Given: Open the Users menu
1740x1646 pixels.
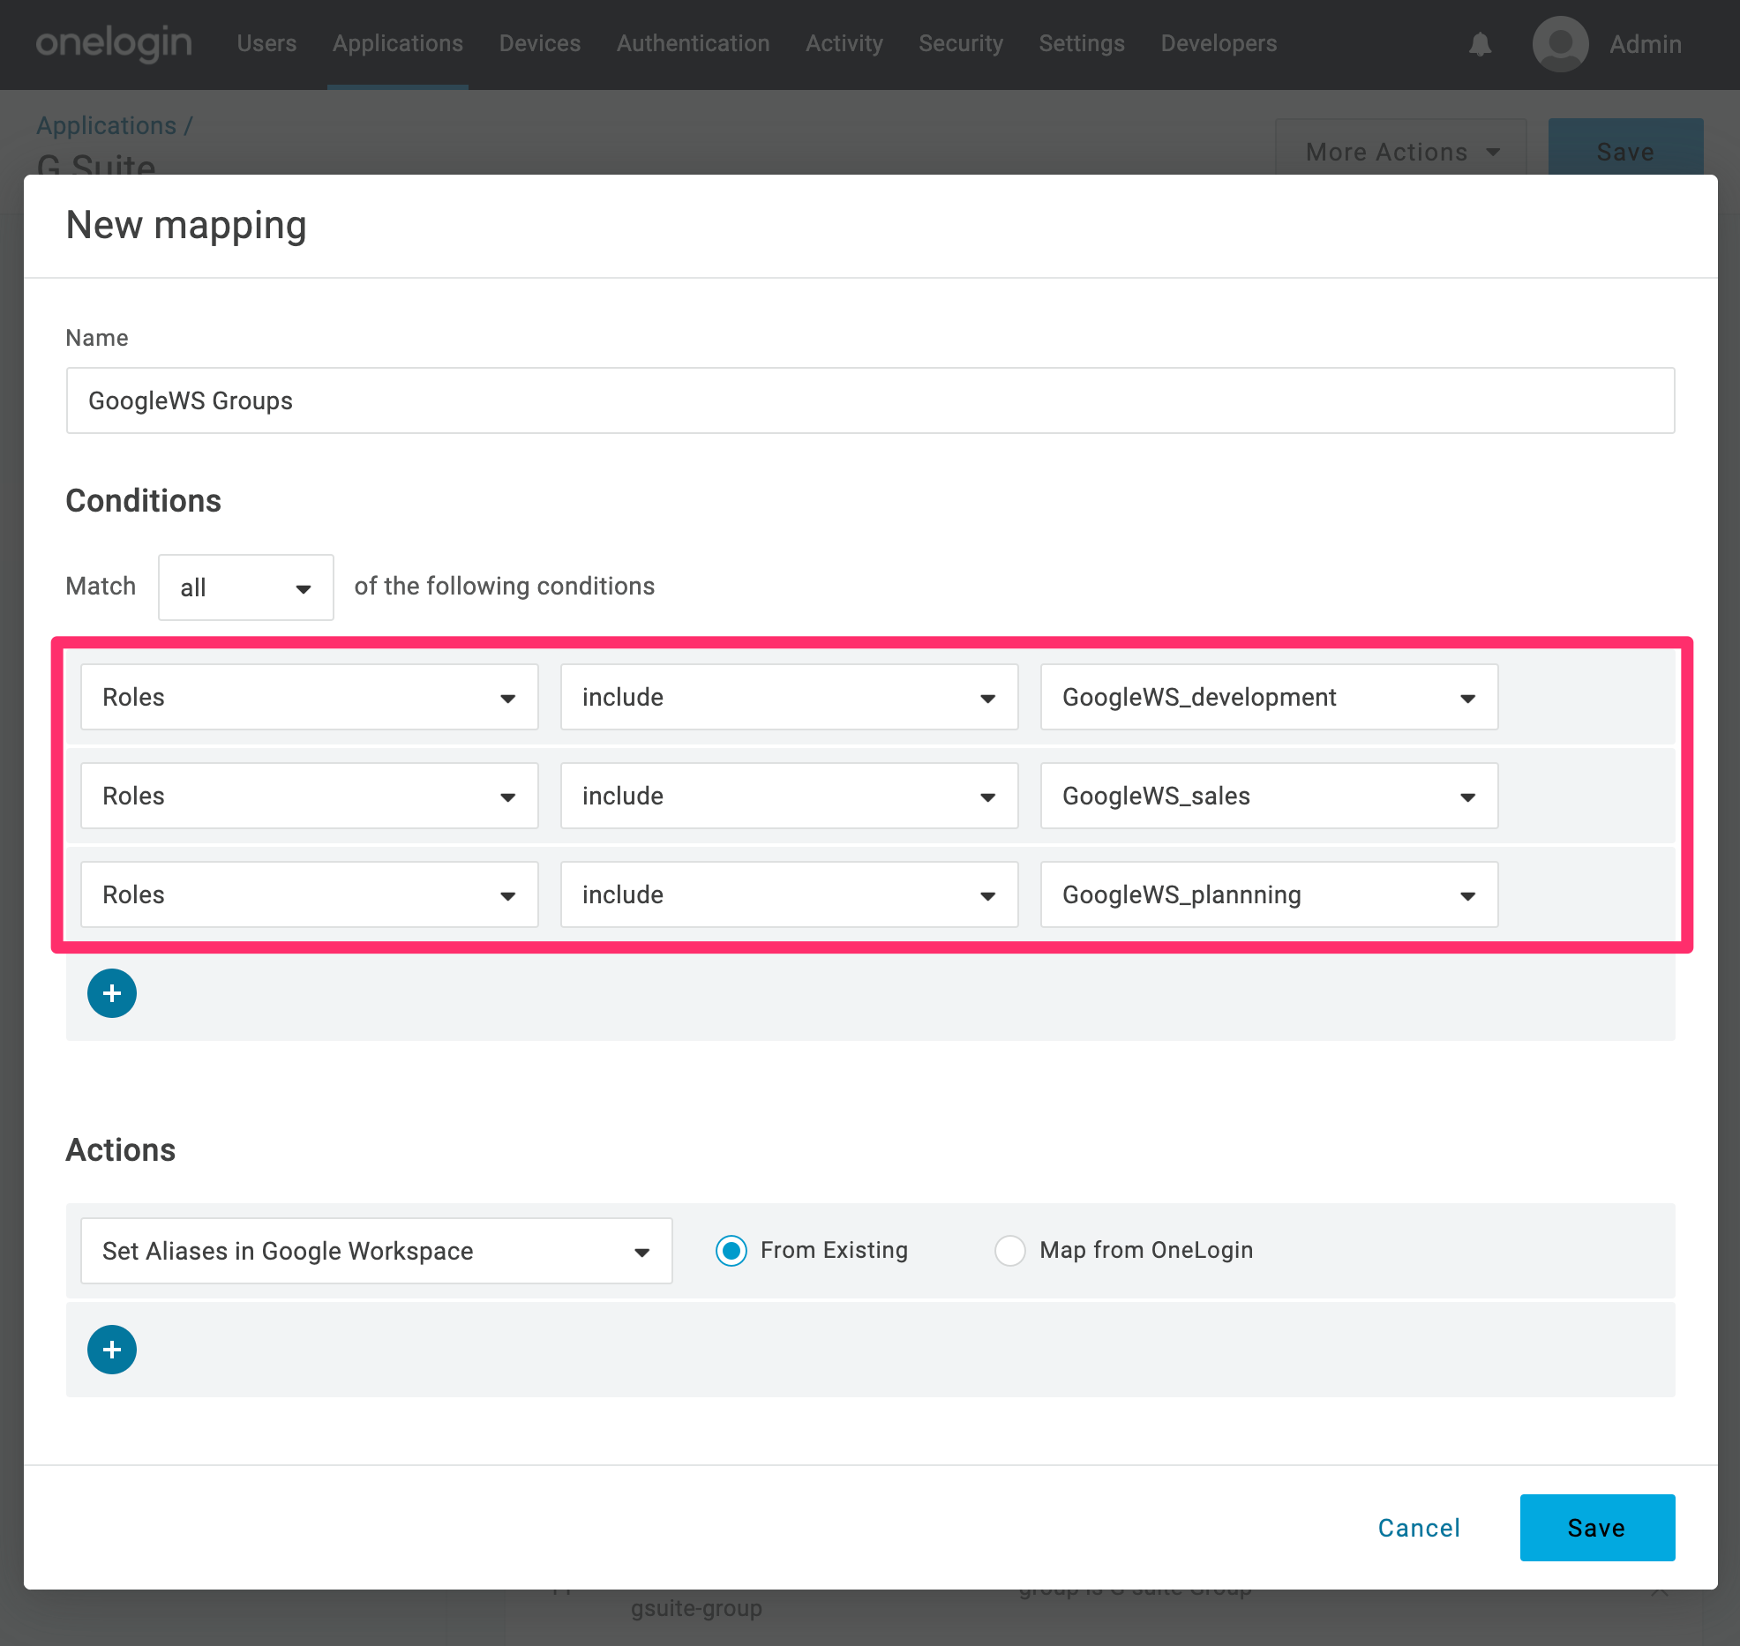Looking at the screenshot, I should point(266,43).
